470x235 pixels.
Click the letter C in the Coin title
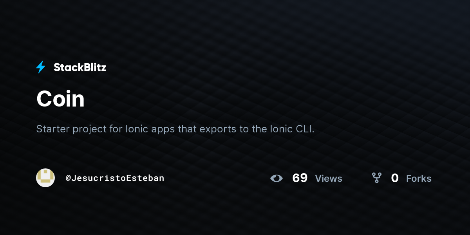tap(44, 99)
